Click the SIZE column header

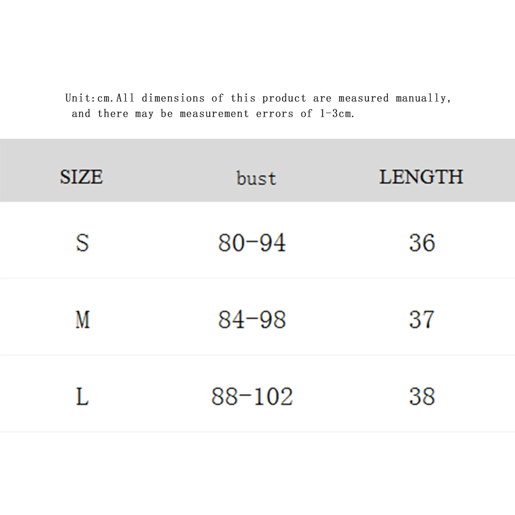click(x=81, y=177)
